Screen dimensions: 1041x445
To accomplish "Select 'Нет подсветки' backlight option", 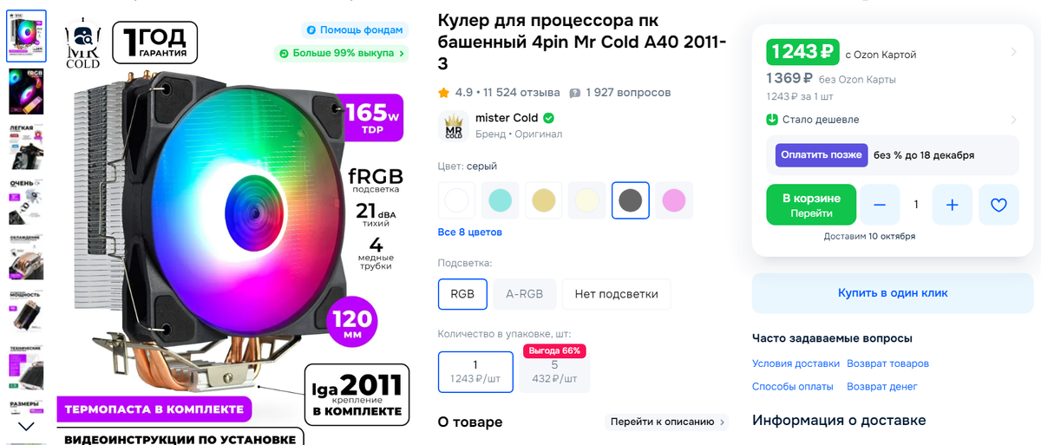I will [x=616, y=294].
